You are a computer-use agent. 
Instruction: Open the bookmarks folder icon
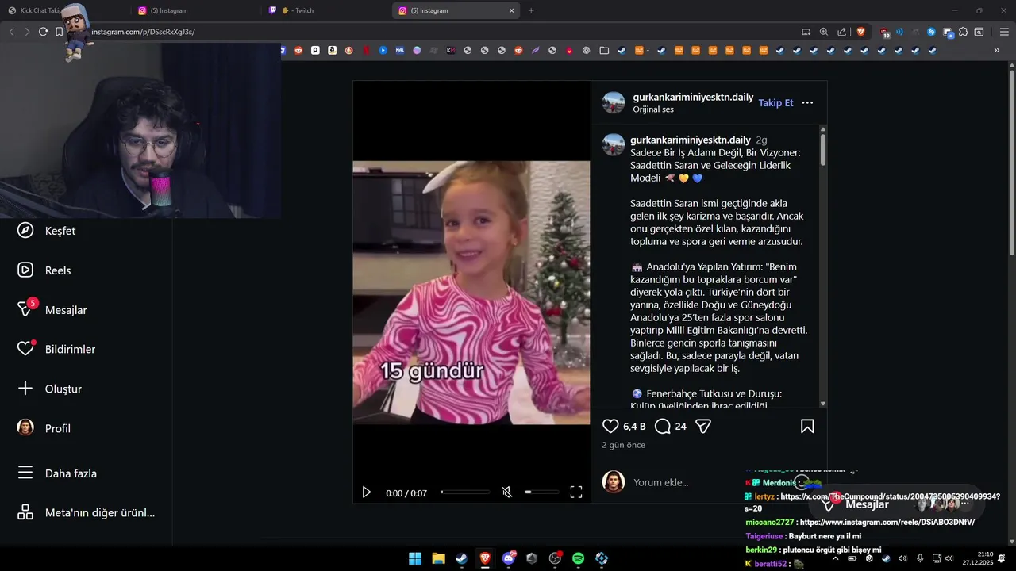point(604,50)
